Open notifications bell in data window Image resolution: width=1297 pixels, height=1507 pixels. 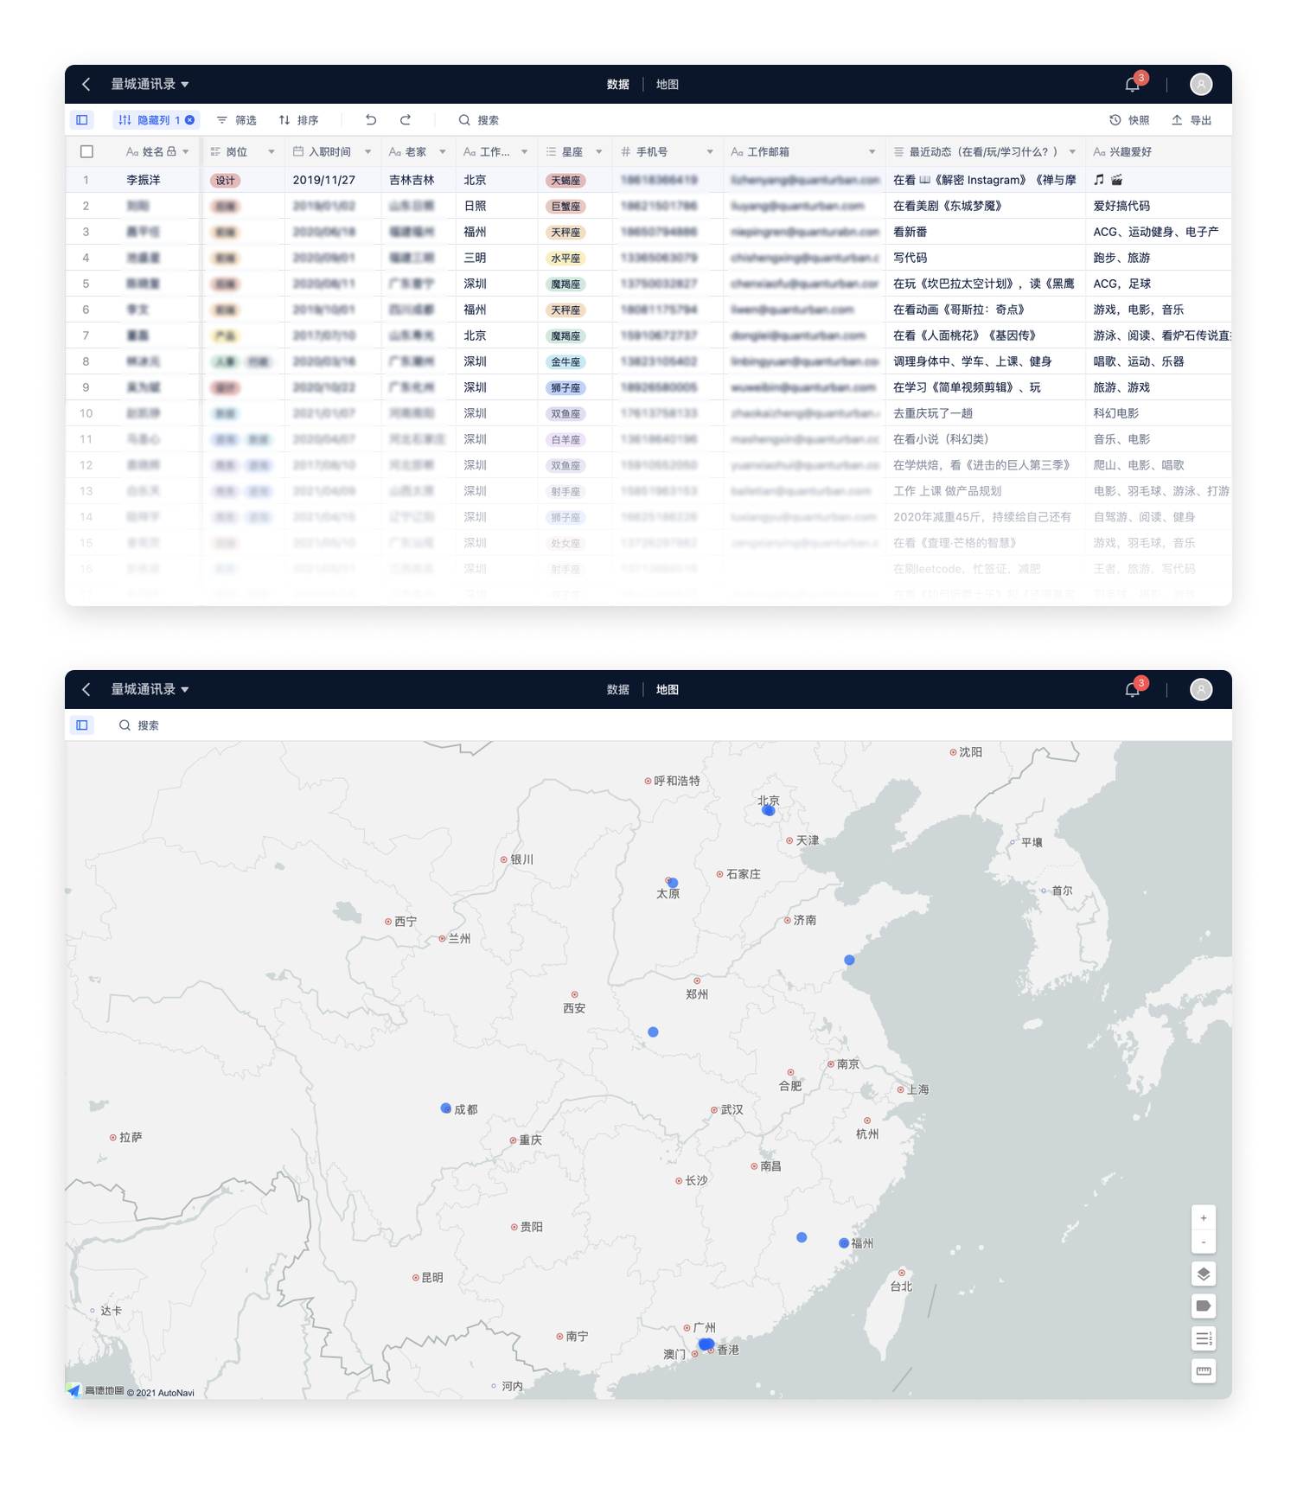(x=1132, y=84)
